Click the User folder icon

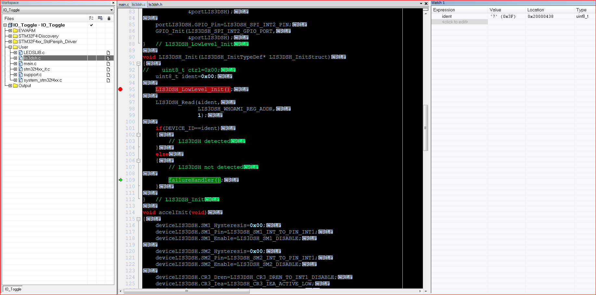click(15, 47)
